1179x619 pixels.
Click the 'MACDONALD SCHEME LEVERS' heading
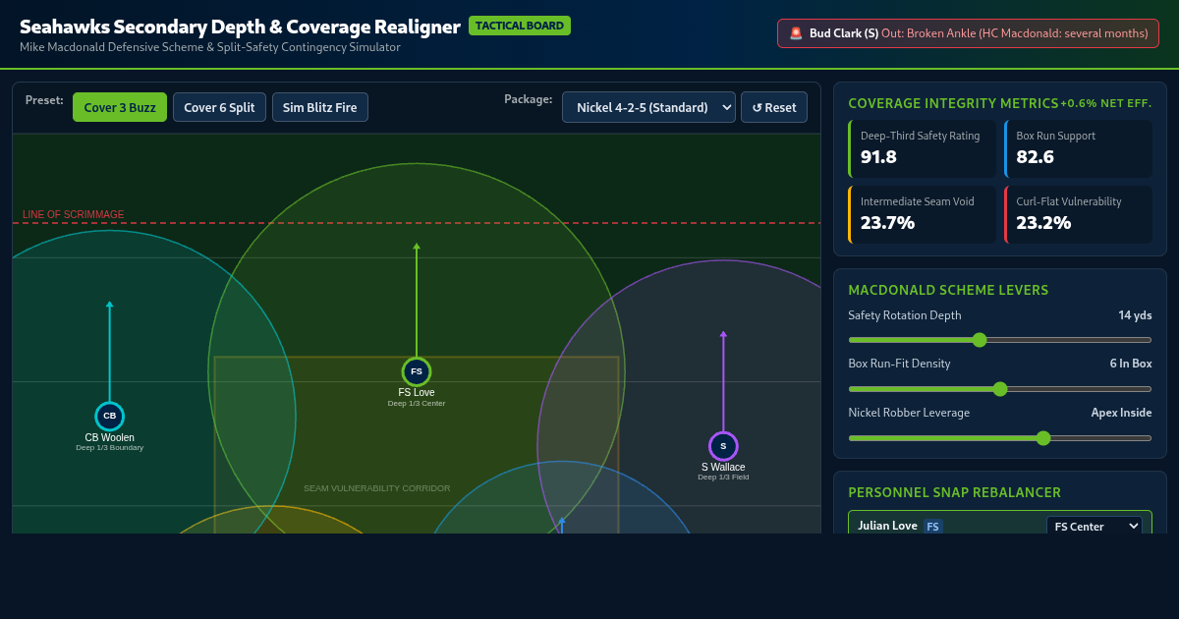coord(948,290)
